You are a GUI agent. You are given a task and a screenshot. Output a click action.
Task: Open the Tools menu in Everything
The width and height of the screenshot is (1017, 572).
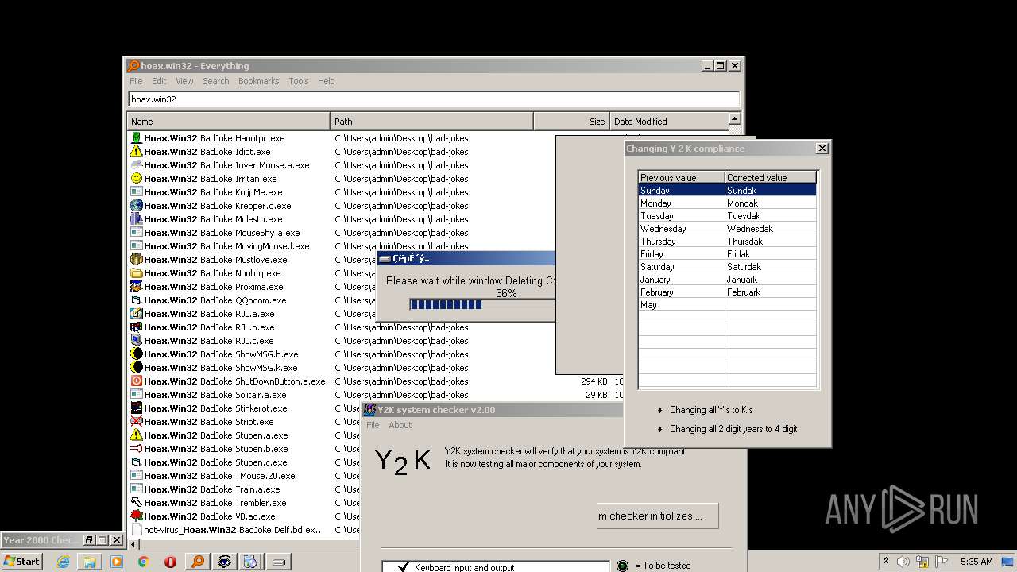click(x=299, y=81)
